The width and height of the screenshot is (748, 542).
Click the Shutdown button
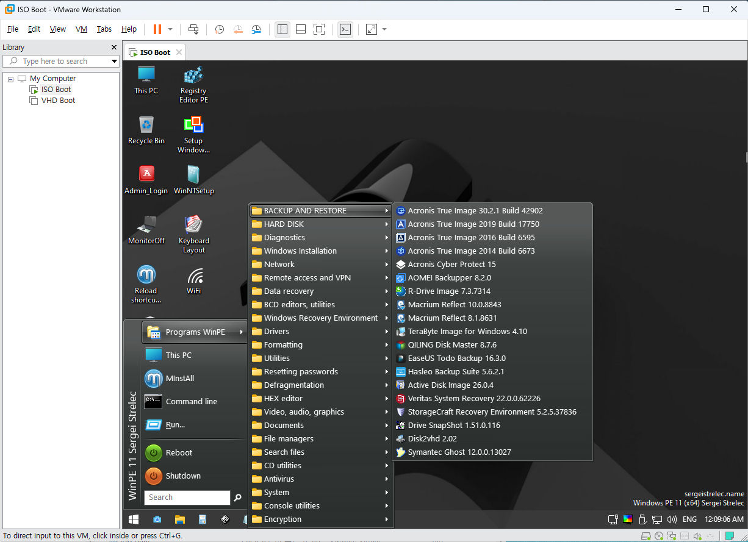(182, 476)
